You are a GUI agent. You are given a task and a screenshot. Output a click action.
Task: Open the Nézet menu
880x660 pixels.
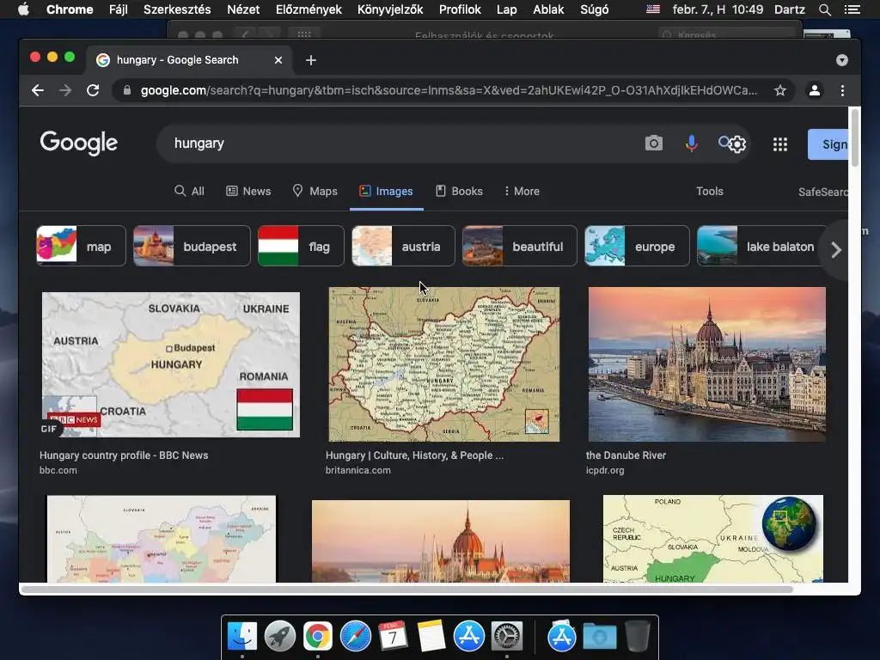pos(243,9)
